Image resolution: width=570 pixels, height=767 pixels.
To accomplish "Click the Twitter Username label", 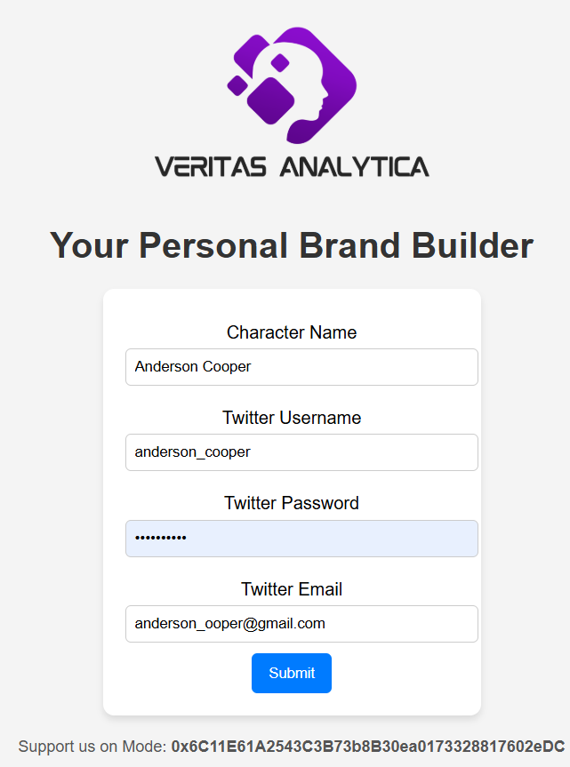I will click(x=292, y=418).
